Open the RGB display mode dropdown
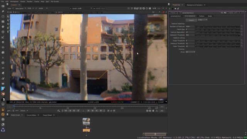The width and height of the screenshot is (247, 139). point(30,8)
